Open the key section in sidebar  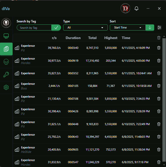6,75
